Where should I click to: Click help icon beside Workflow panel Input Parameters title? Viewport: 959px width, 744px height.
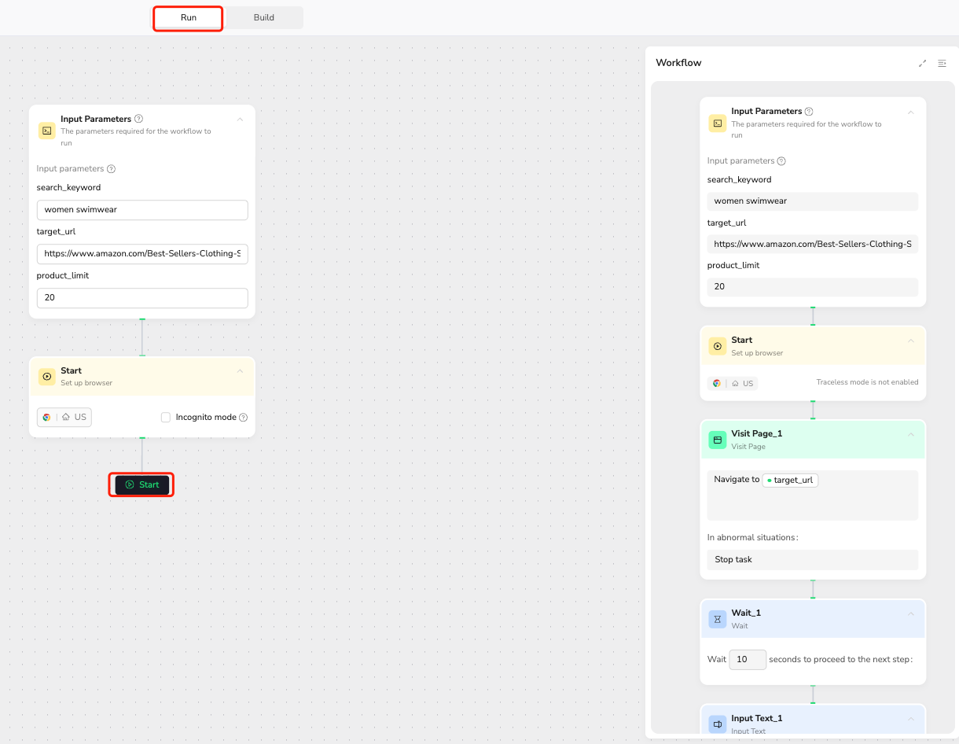point(809,112)
